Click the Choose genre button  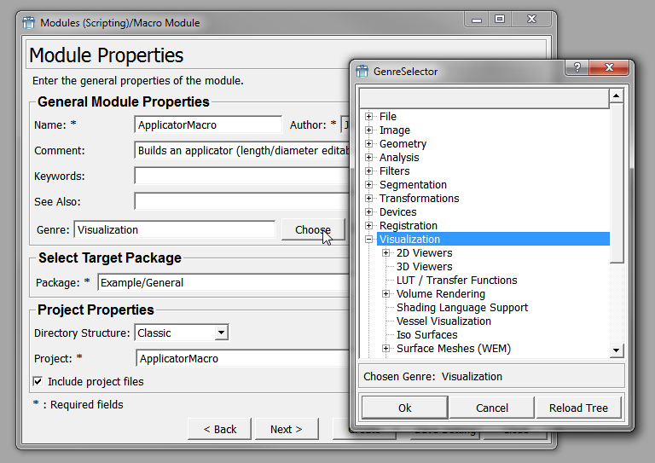point(313,229)
